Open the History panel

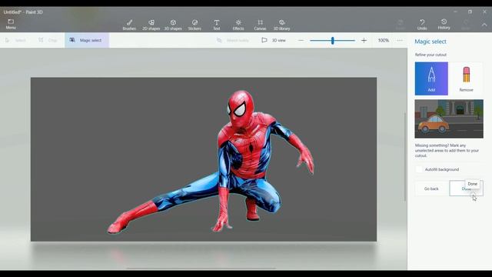[x=444, y=24]
